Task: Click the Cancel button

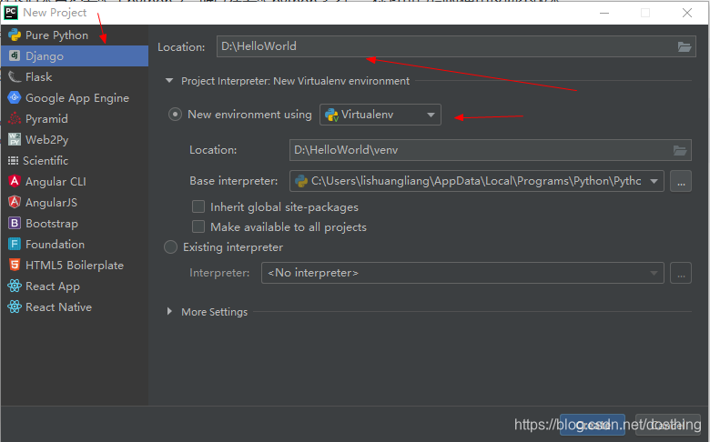Action: (668, 425)
